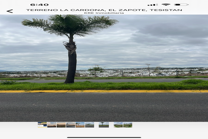Open the blue and yellow flyer thumbnail
208x139 pixels.
click(42, 125)
